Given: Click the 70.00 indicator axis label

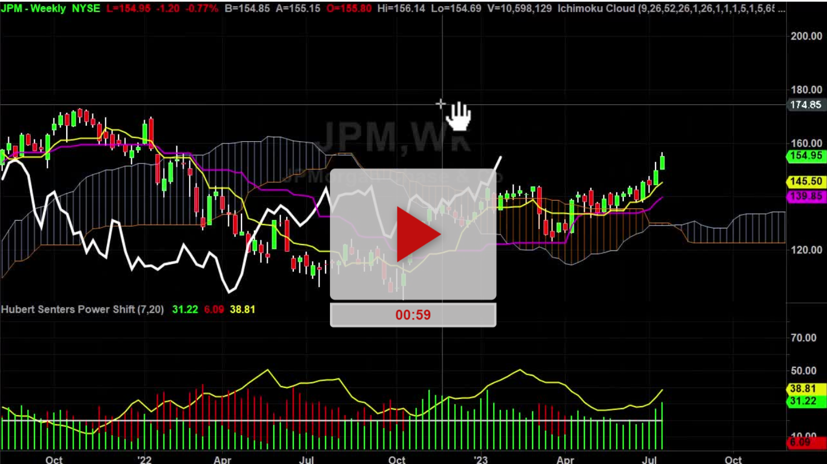Looking at the screenshot, I should (804, 338).
